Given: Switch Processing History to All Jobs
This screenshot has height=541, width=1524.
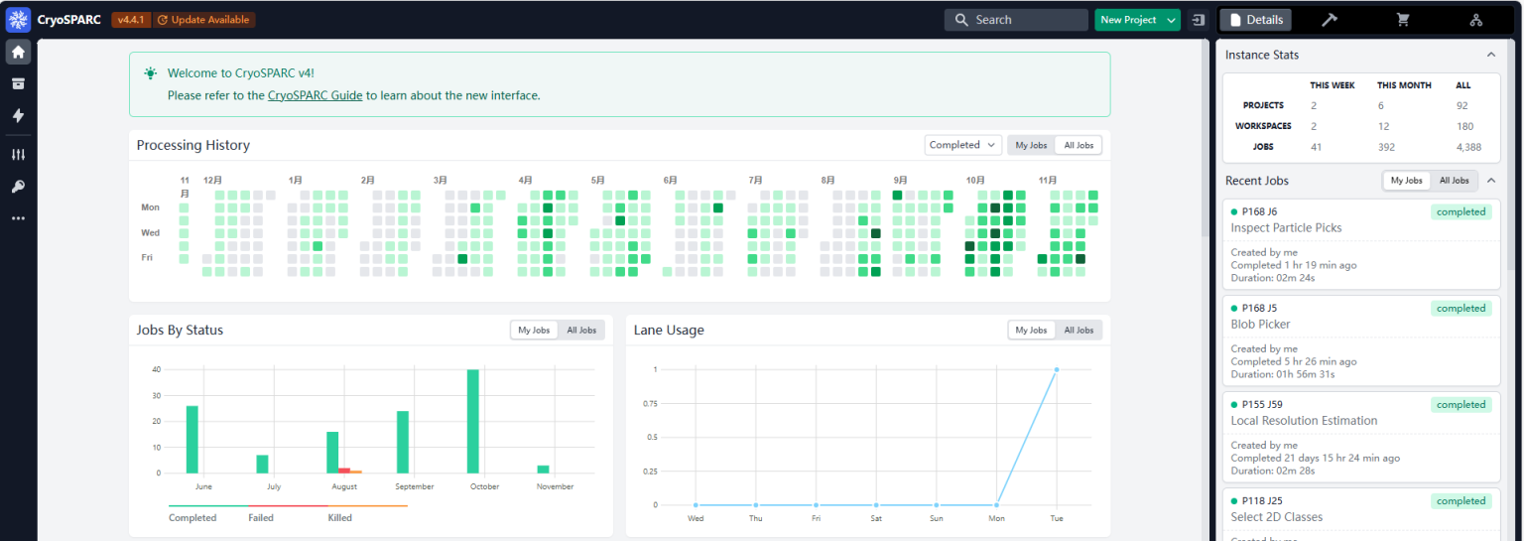Looking at the screenshot, I should (1078, 145).
